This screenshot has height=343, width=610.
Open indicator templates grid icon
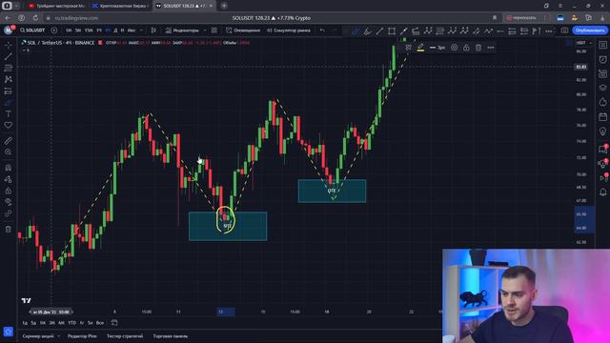(214, 30)
